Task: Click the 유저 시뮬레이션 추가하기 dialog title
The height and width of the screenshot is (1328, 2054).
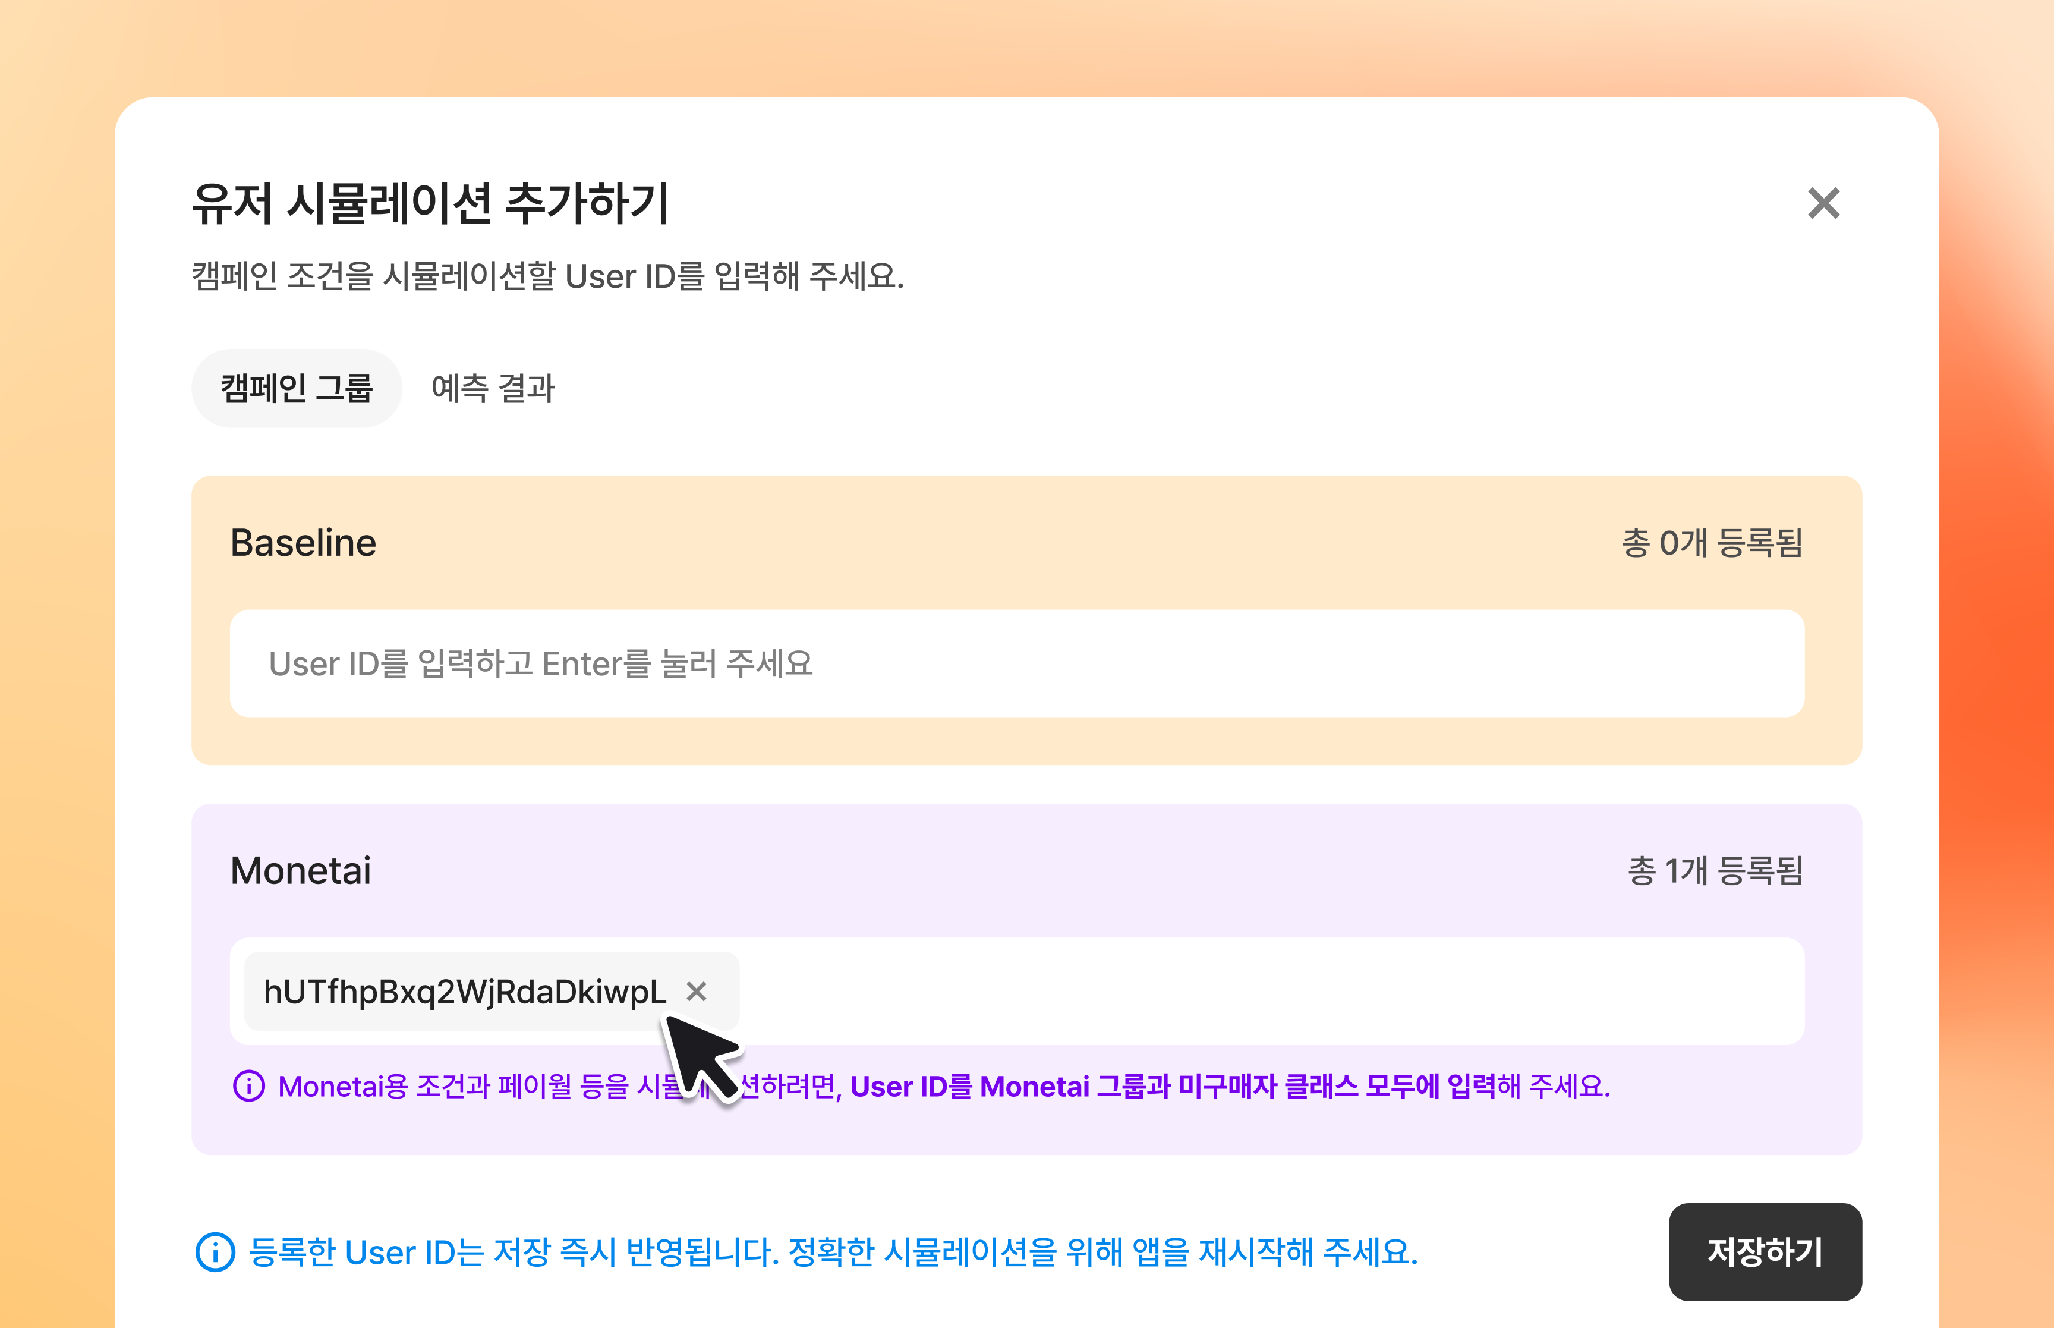Action: 430,203
